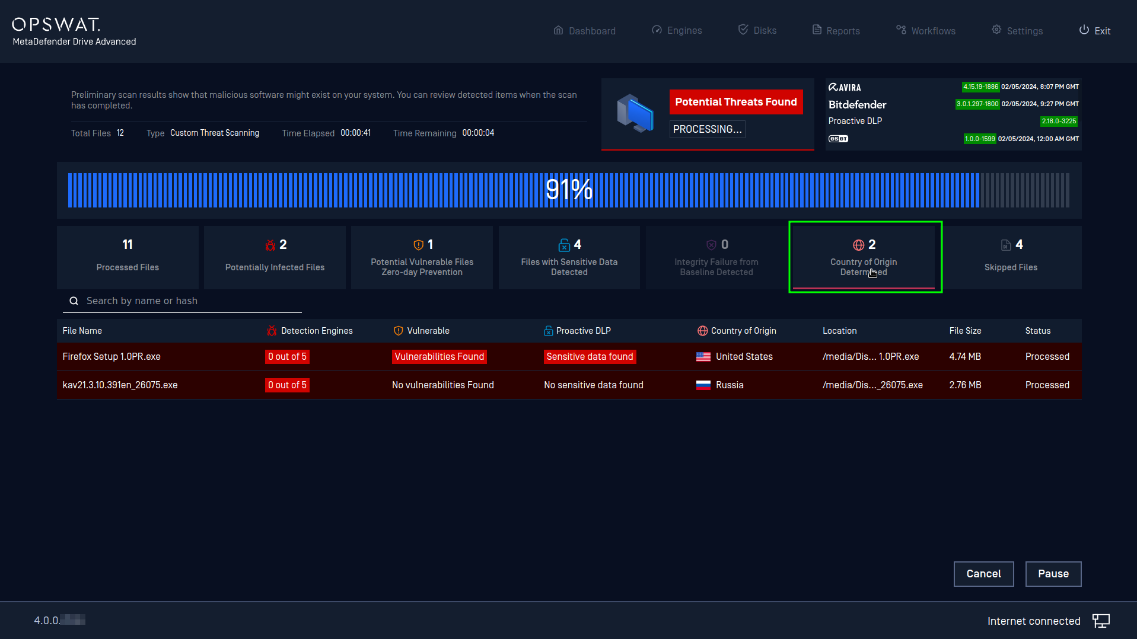Screen dimensions: 1137x639
Task: Click the bug icon in Detection Engines header
Action: (x=272, y=331)
